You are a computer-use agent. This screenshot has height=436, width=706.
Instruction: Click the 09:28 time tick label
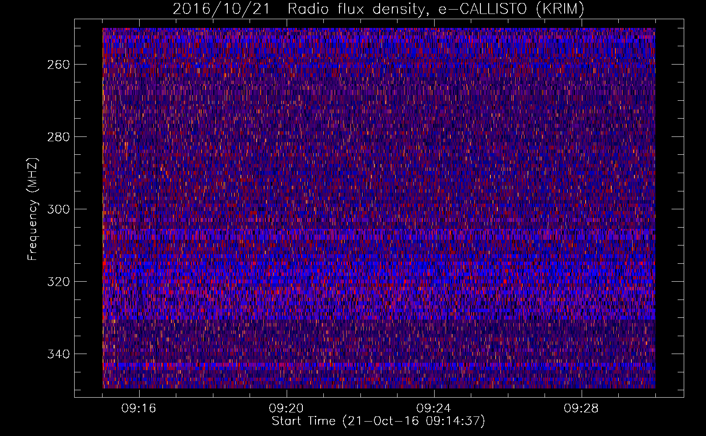pos(581,409)
